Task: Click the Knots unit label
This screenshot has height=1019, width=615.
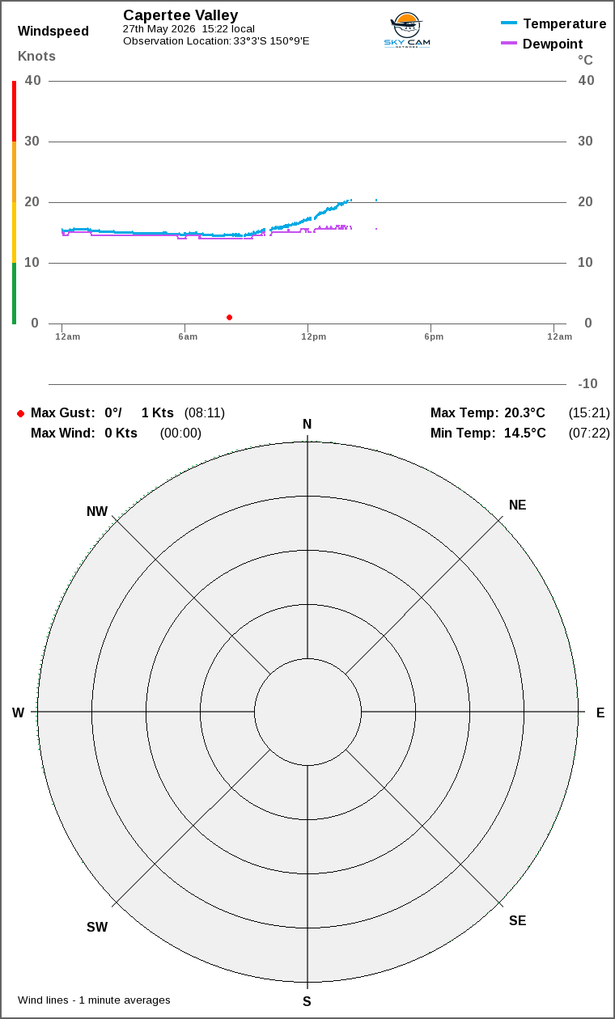Action: pyautogui.click(x=37, y=56)
